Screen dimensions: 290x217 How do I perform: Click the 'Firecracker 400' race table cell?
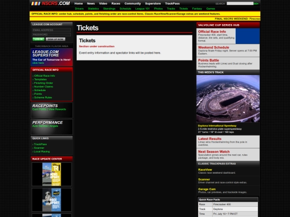(x=235, y=204)
